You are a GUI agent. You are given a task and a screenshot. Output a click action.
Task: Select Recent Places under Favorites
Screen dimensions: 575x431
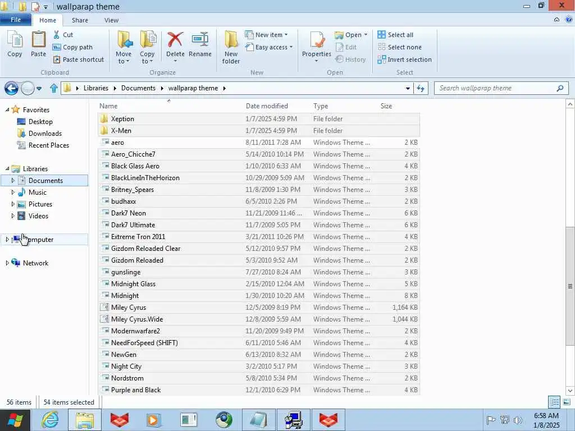tap(43, 145)
